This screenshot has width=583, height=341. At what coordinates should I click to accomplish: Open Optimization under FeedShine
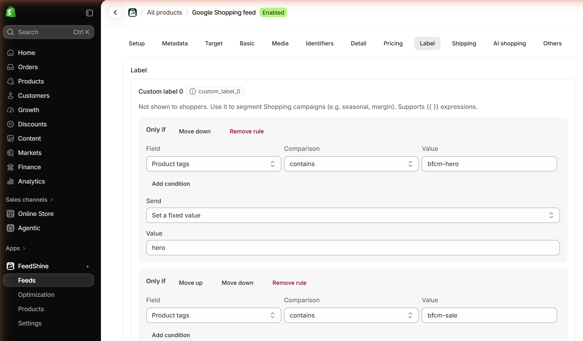point(36,295)
